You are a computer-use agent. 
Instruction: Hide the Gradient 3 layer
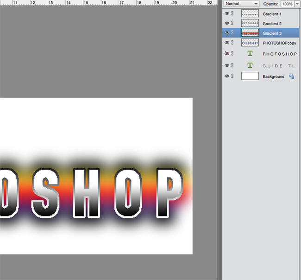227,32
